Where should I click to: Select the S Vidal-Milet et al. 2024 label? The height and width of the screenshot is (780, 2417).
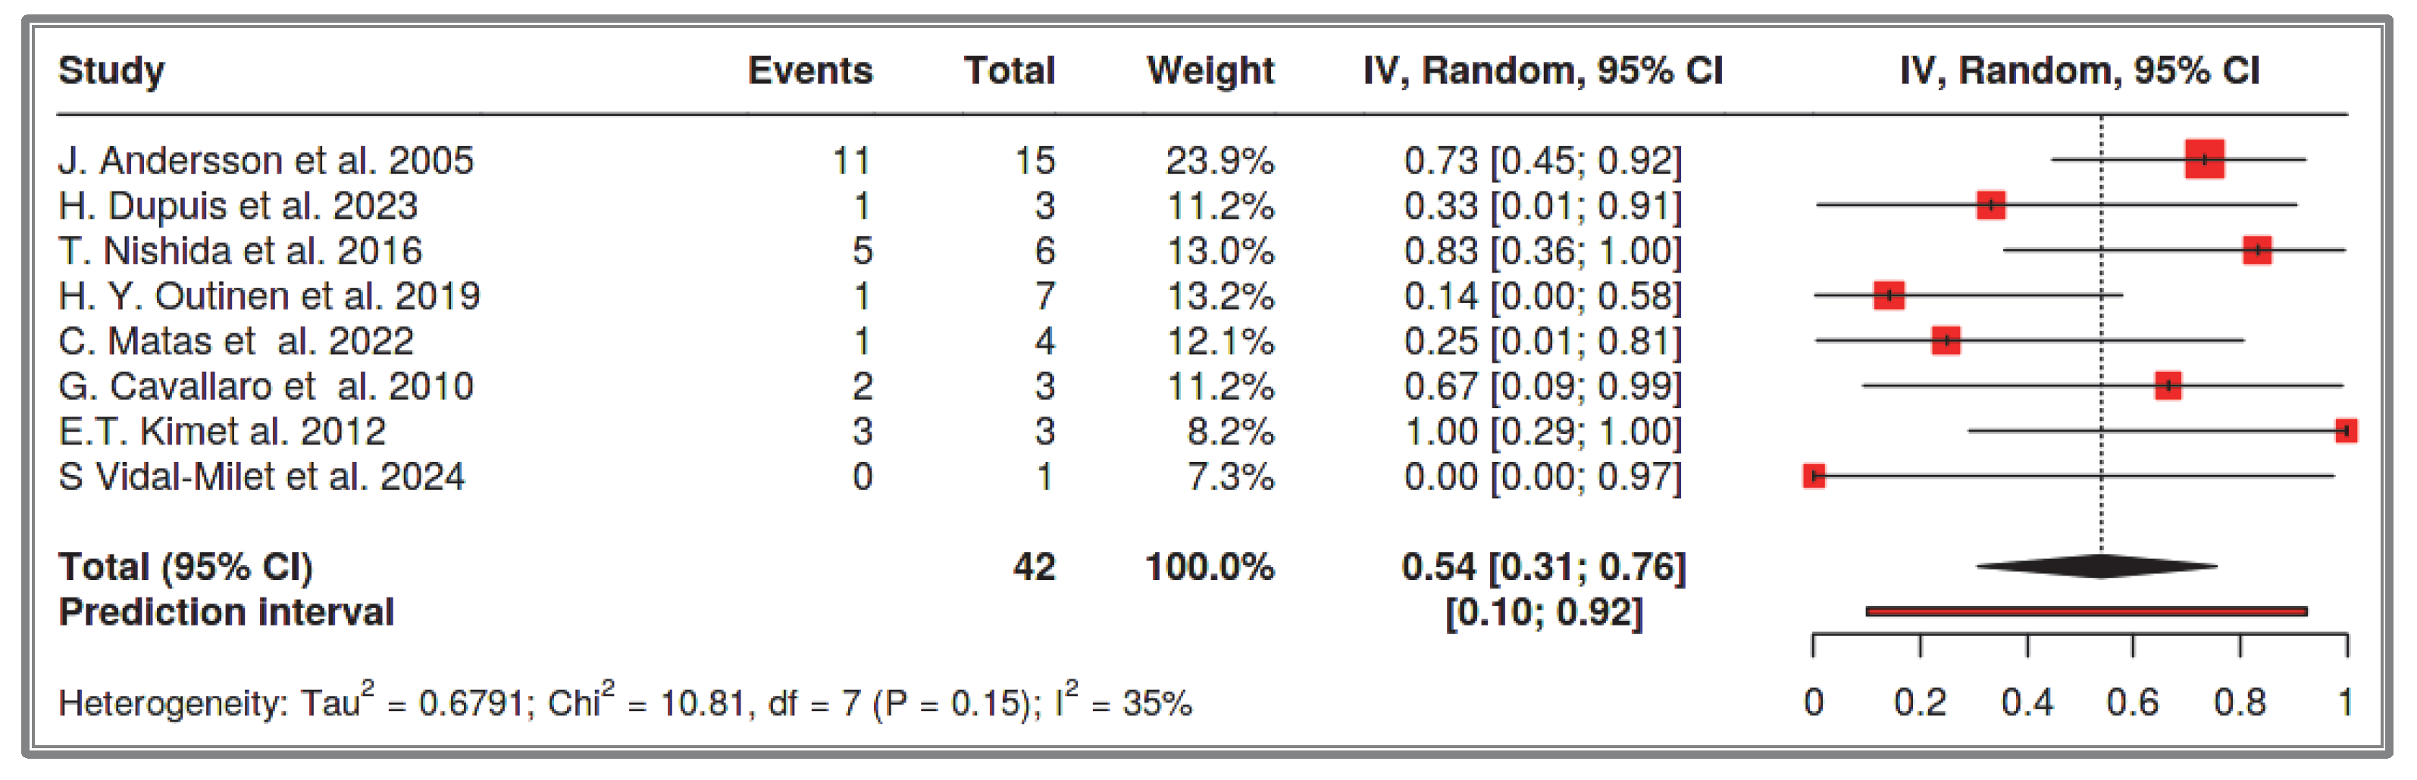pyautogui.click(x=261, y=476)
